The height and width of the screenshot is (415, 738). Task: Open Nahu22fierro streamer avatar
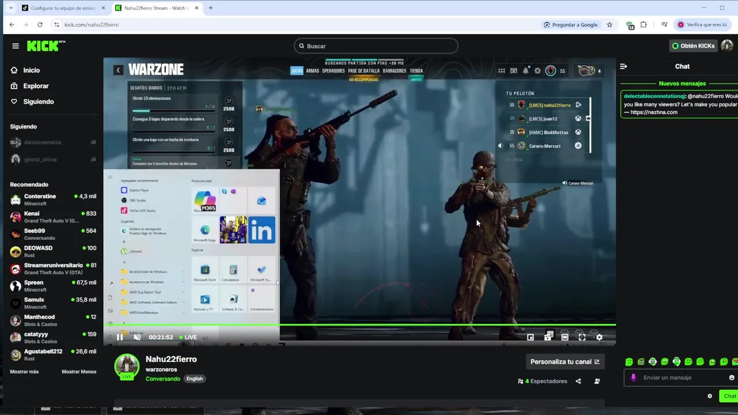coord(127,367)
